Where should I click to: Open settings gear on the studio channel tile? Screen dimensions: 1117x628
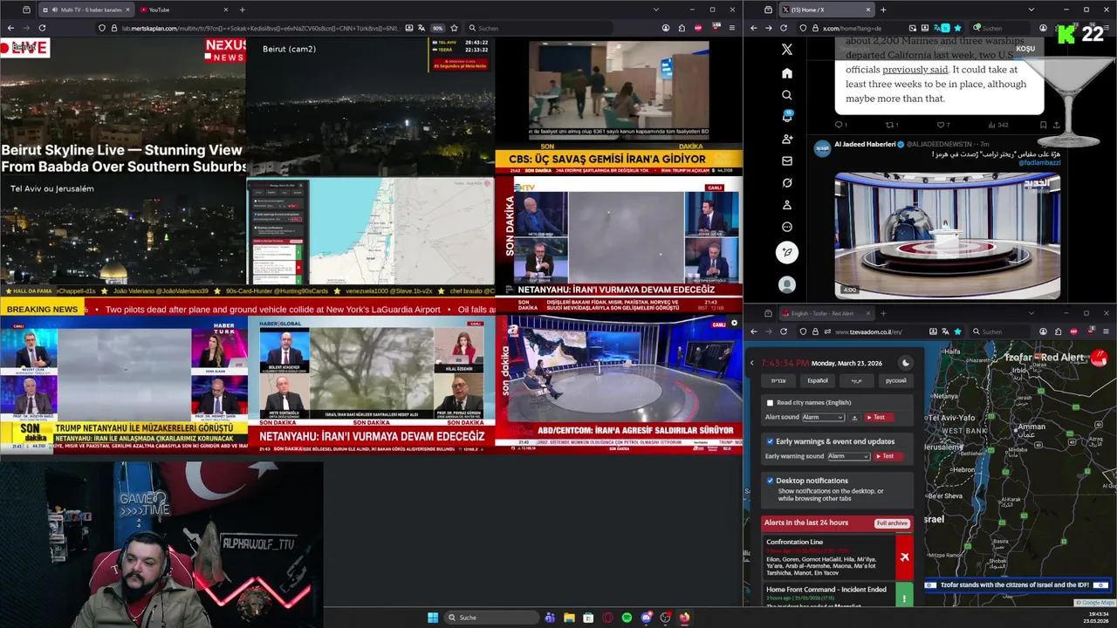tap(734, 323)
